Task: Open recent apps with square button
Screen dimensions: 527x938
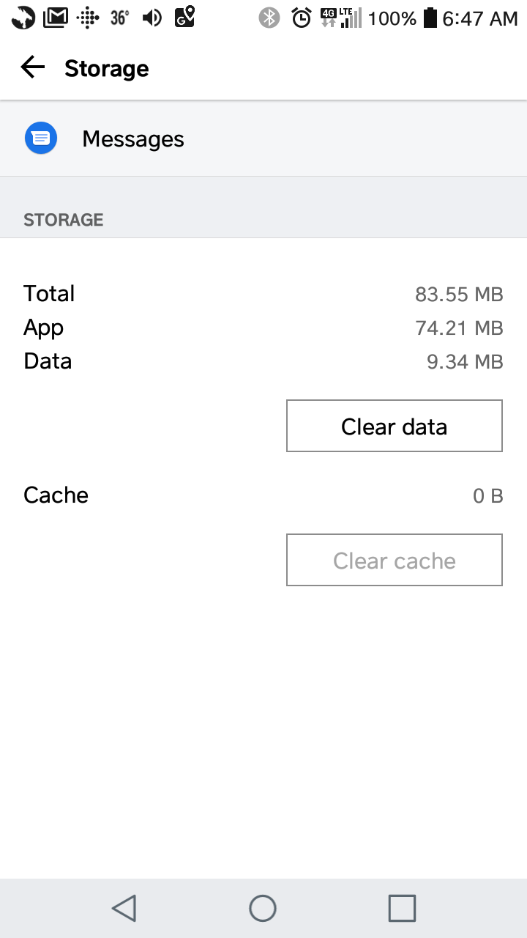Action: click(402, 908)
